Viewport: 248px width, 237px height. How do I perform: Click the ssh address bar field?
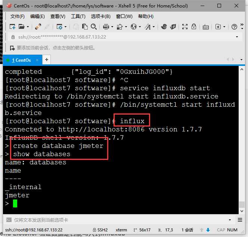point(125,37)
